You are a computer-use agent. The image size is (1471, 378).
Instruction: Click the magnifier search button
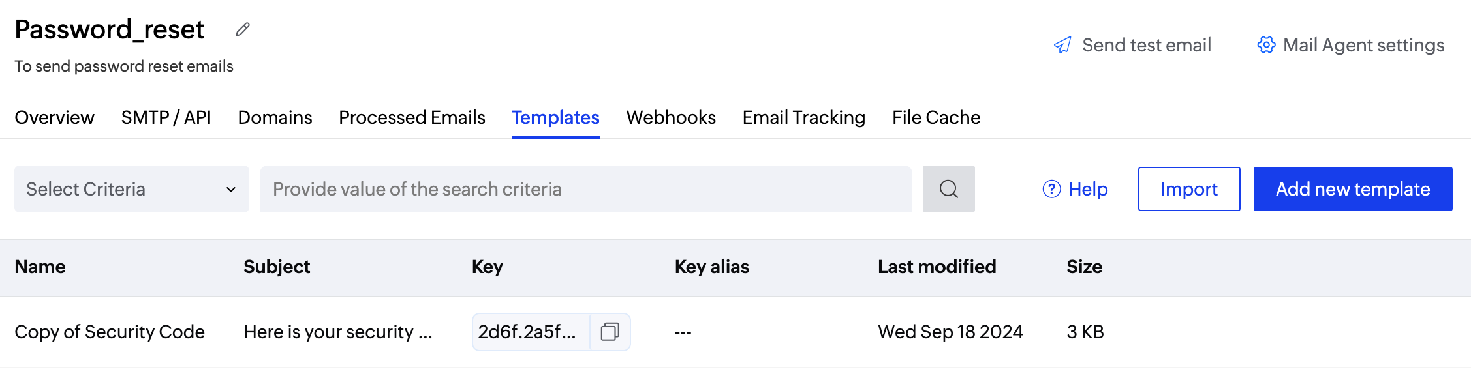[x=948, y=189]
